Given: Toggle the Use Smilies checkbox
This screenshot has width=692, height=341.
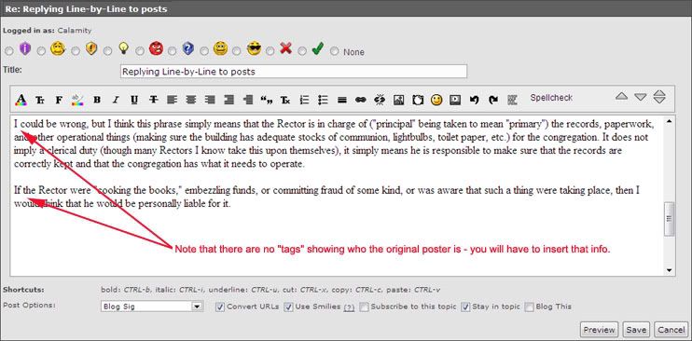Looking at the screenshot, I should (288, 307).
